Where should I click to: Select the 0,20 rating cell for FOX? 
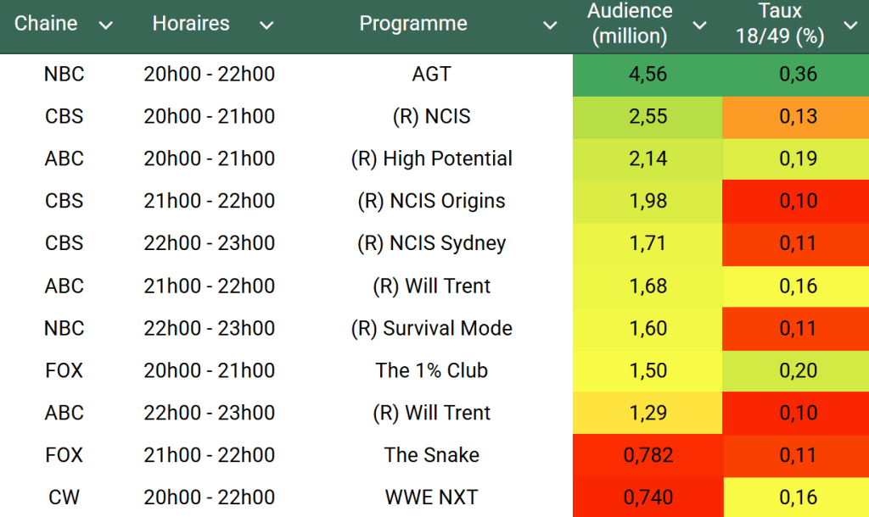coord(798,371)
